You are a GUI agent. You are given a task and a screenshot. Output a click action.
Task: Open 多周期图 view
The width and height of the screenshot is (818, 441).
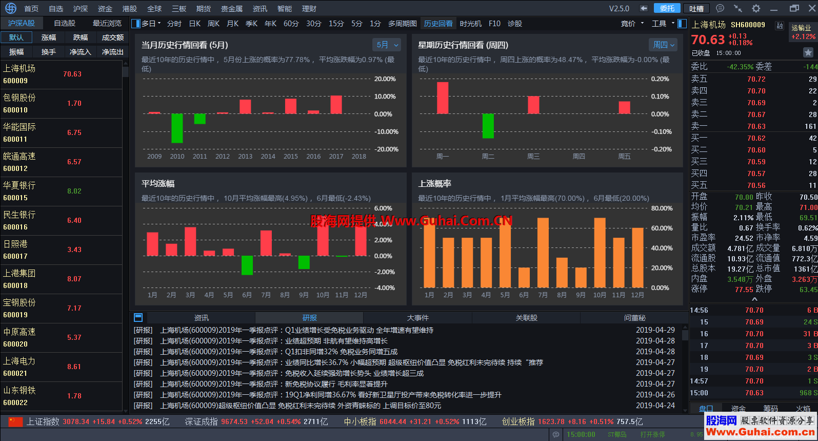[x=403, y=24]
